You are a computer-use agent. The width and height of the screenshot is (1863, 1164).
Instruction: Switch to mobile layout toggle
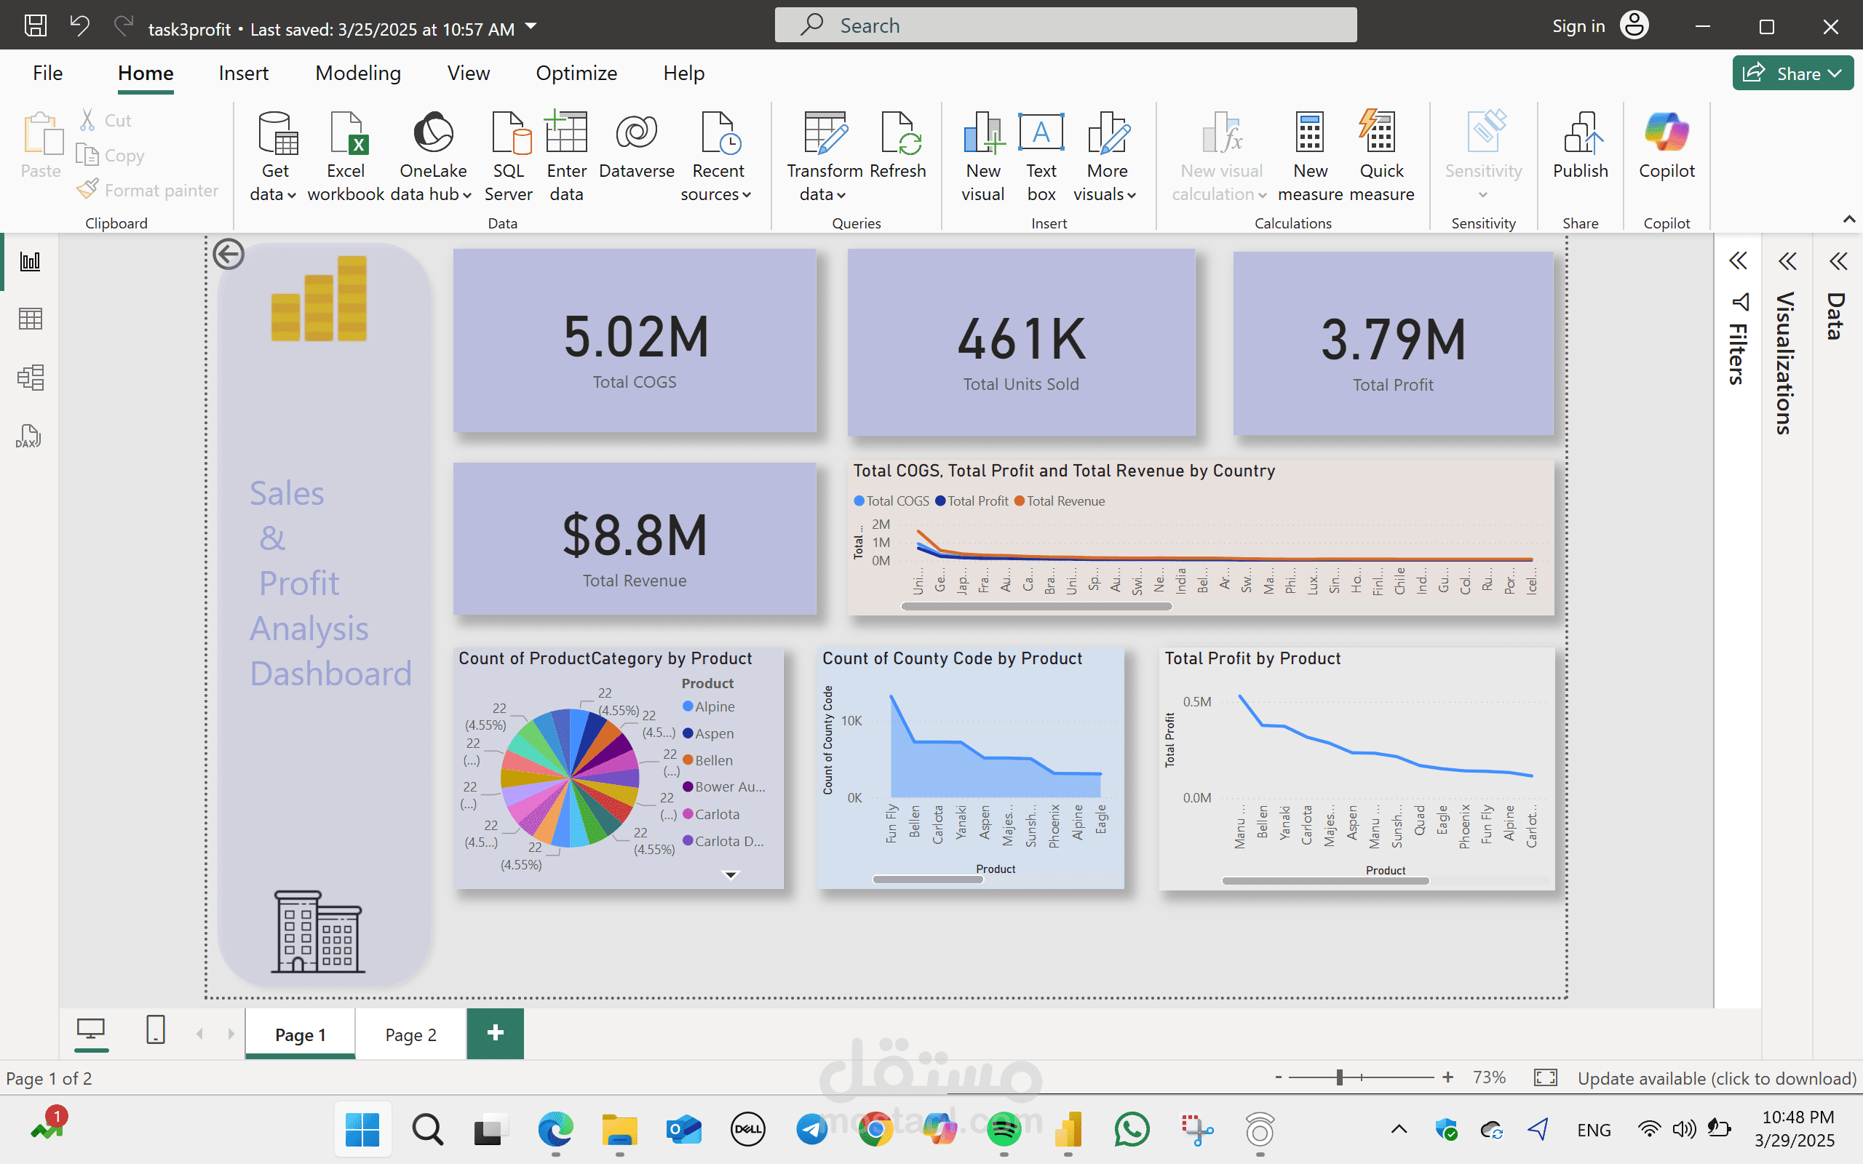[x=156, y=1029]
